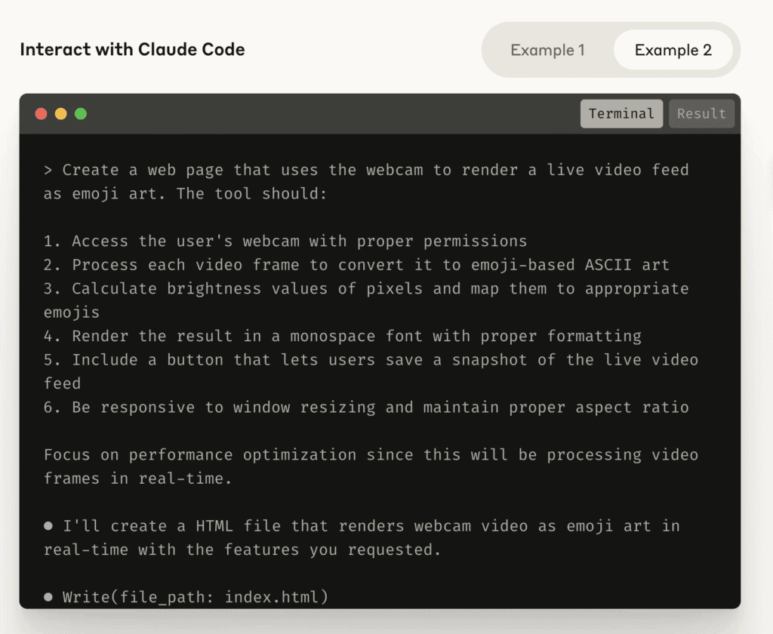Show the Terminal view

pos(621,114)
